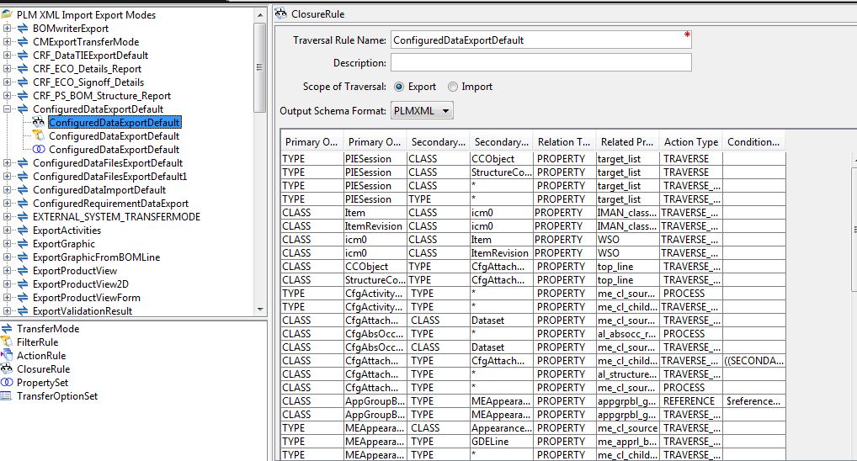
Task: Select FilterRule in the lower list
Action: (37, 342)
